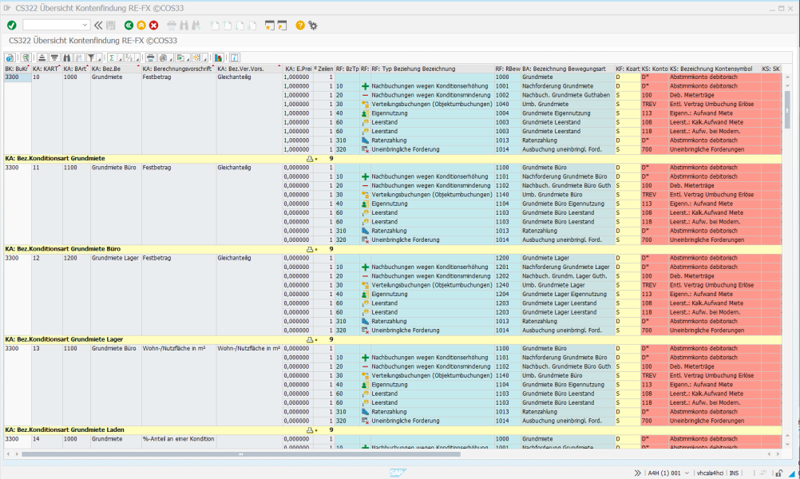The height and width of the screenshot is (479, 800).
Task: Expand the Export dropdown arrow
Action: coord(188,57)
